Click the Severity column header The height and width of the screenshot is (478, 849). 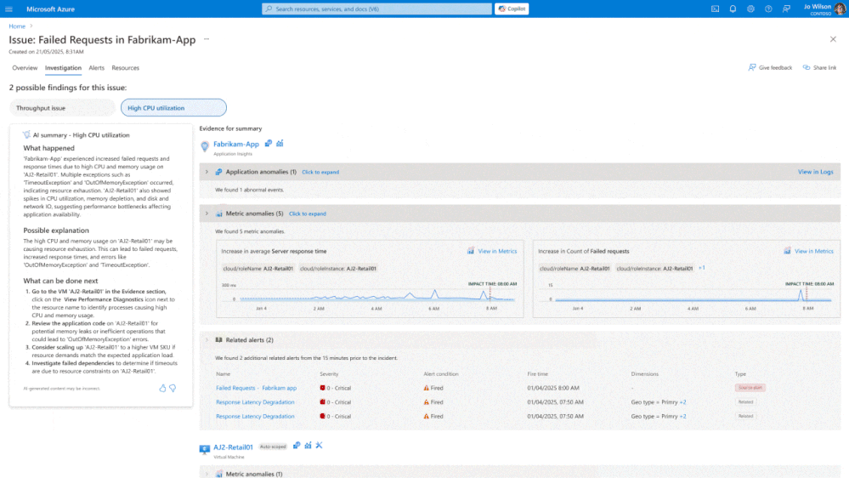[x=329, y=374]
